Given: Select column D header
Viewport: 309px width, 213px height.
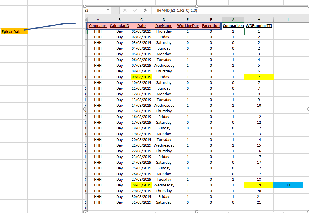Looking at the screenshot, I should 164,19.
